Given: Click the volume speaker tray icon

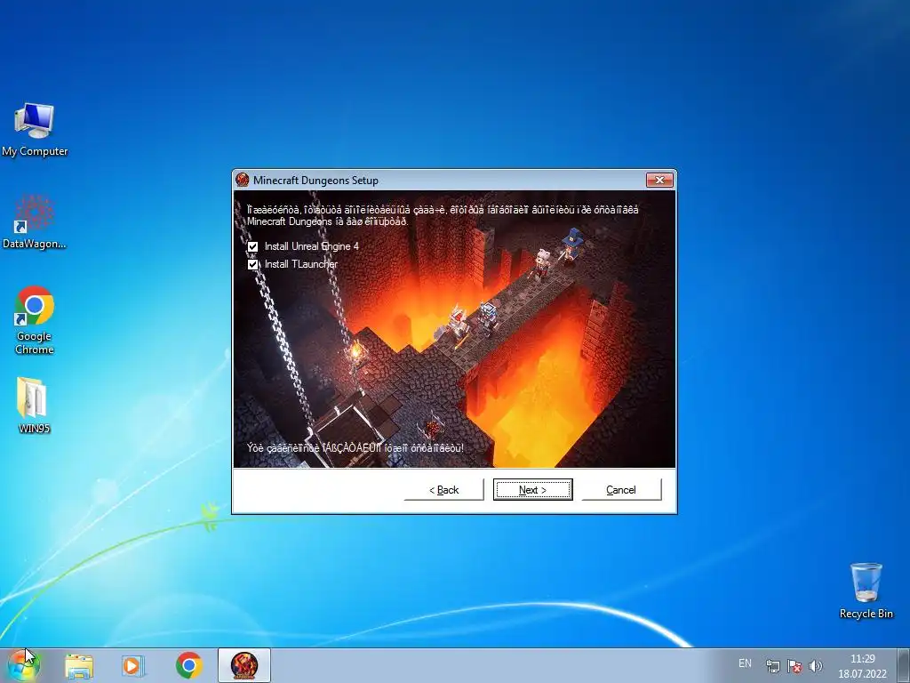Looking at the screenshot, I should click(816, 666).
